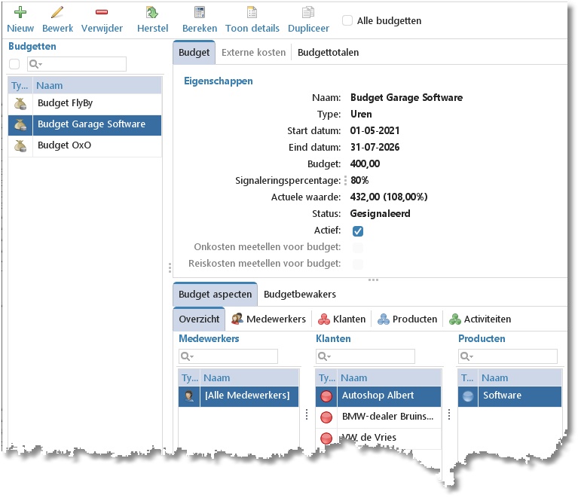Click the Signaleringspercentage 80% value
Viewport: 578px width, 498px height.
(x=359, y=180)
